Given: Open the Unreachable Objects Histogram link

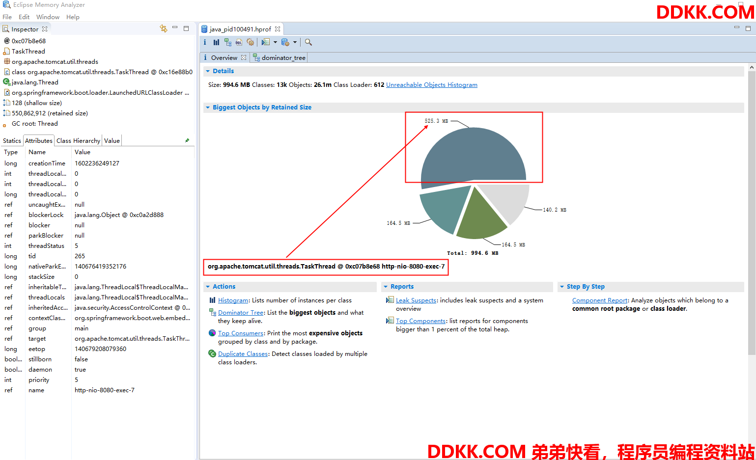Looking at the screenshot, I should pos(432,84).
